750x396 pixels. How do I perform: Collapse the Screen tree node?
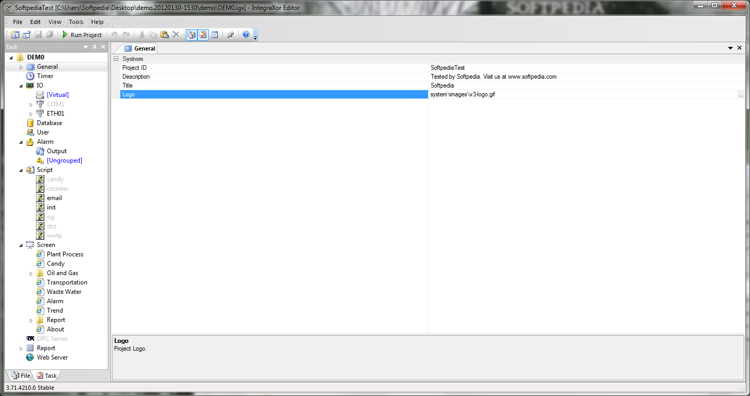[21, 245]
